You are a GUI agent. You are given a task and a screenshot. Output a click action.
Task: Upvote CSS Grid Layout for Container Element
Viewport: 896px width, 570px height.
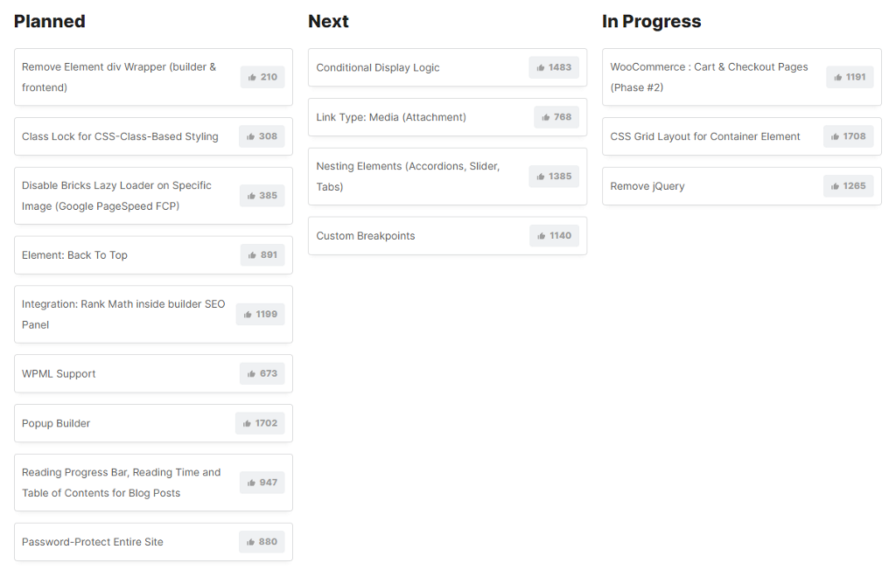click(848, 136)
